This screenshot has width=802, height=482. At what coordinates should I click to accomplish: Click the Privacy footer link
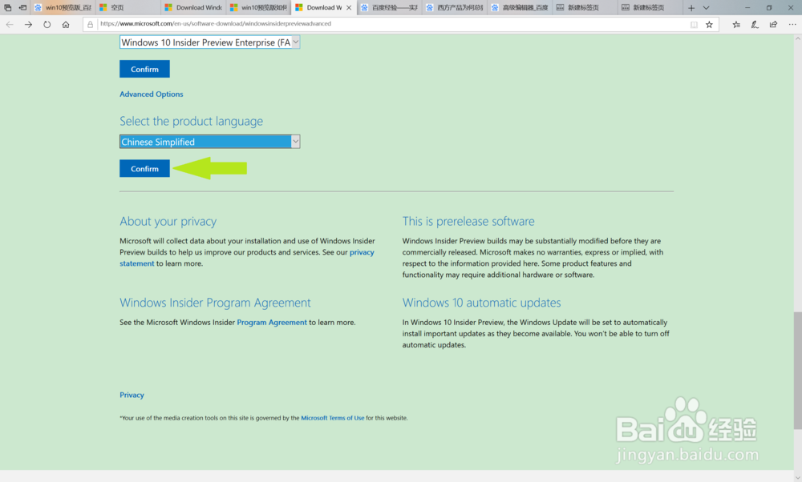coord(132,396)
